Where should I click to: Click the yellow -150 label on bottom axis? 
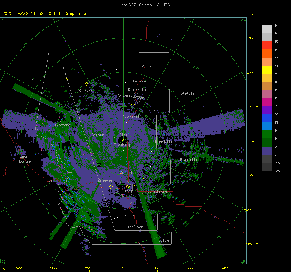point(19,268)
